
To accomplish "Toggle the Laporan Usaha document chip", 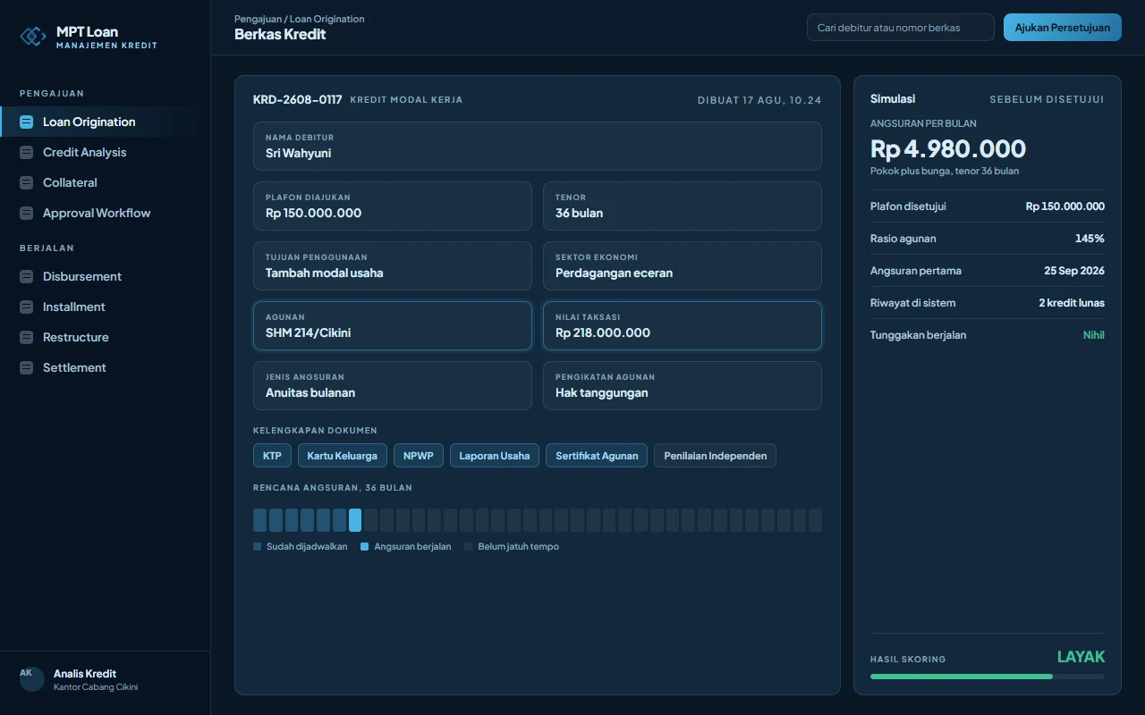I will coord(495,456).
